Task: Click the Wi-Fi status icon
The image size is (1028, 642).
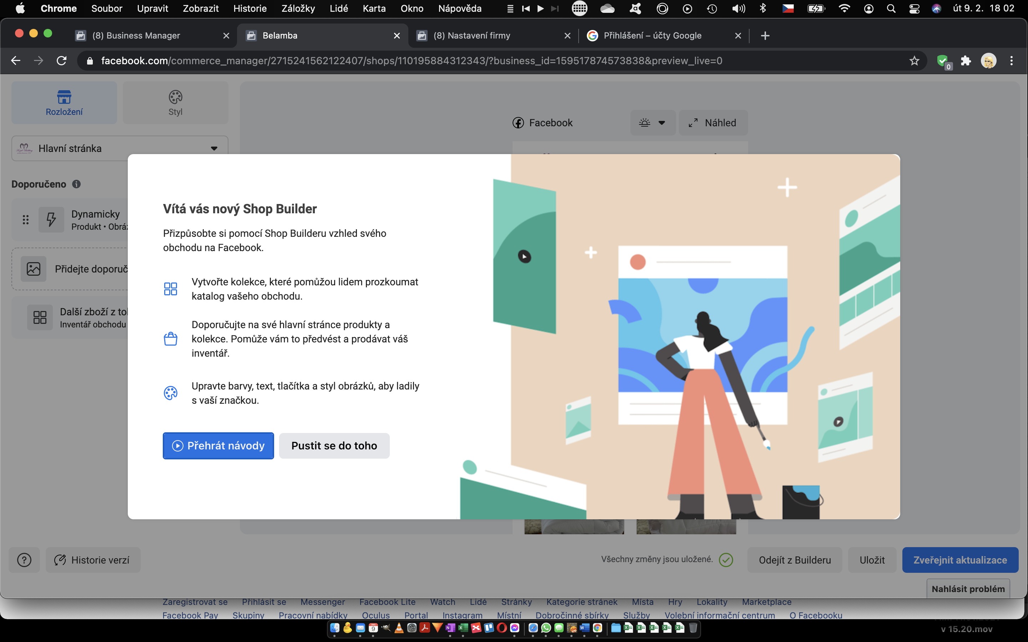Action: pos(844,9)
